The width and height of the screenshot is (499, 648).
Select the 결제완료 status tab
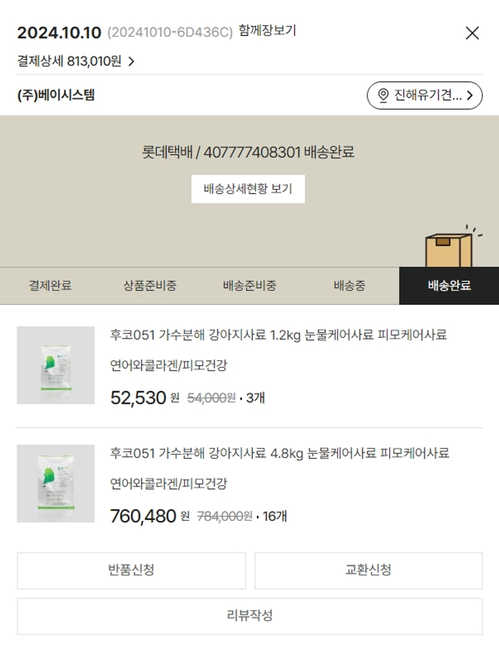click(50, 286)
